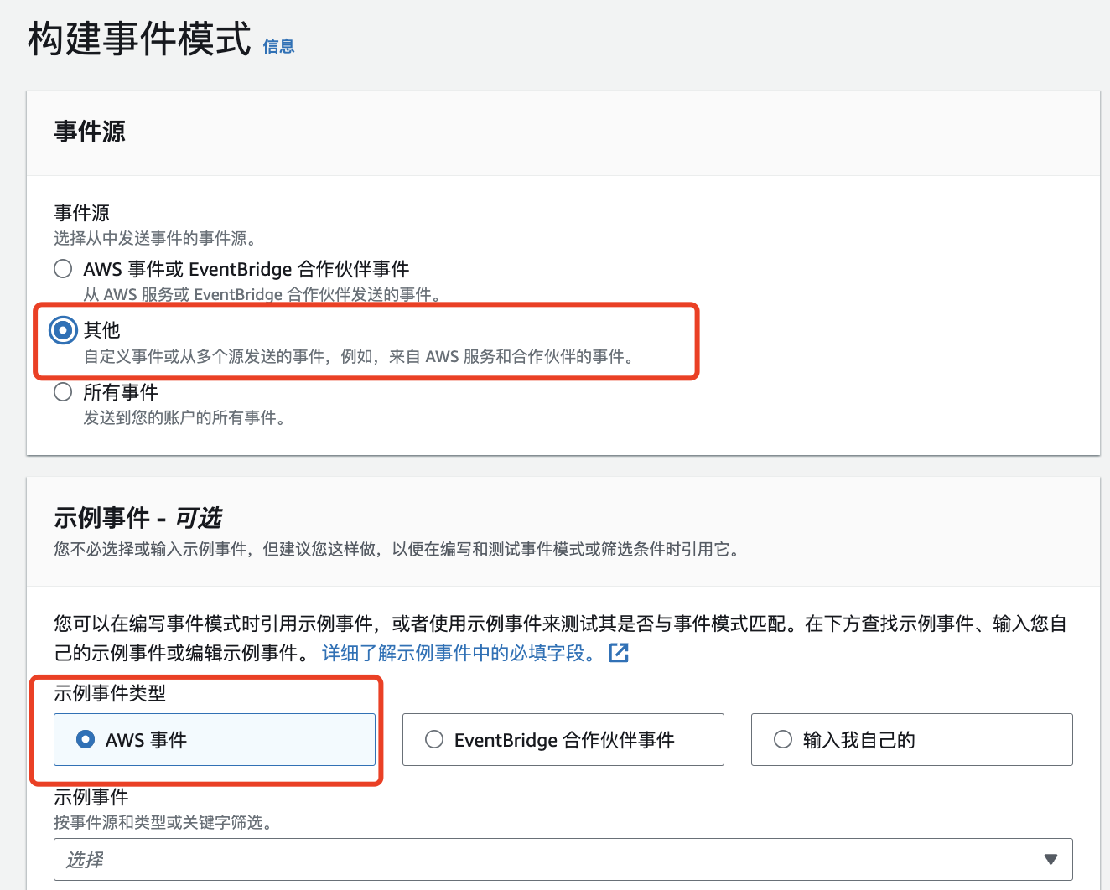Click the text 发送到您的账户的所有事件。
1110x890 pixels.
tap(185, 417)
